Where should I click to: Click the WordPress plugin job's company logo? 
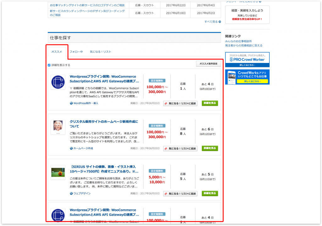click(x=58, y=82)
